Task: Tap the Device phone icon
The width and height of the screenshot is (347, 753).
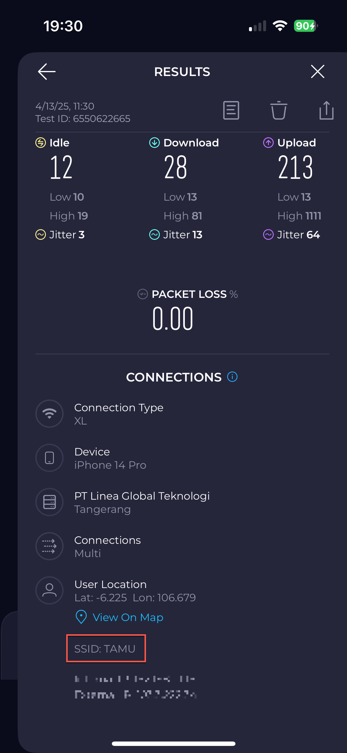Action: (49, 458)
